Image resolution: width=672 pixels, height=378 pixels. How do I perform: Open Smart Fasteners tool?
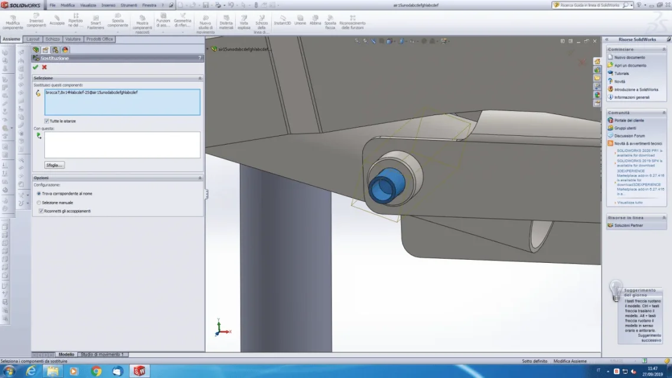point(96,22)
